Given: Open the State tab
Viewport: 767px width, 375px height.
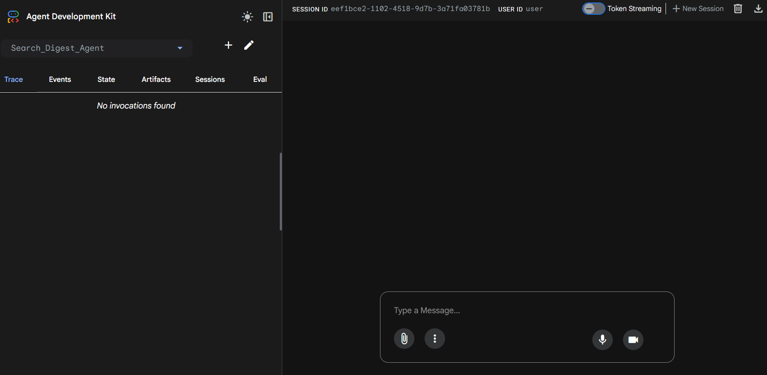Looking at the screenshot, I should pos(106,79).
